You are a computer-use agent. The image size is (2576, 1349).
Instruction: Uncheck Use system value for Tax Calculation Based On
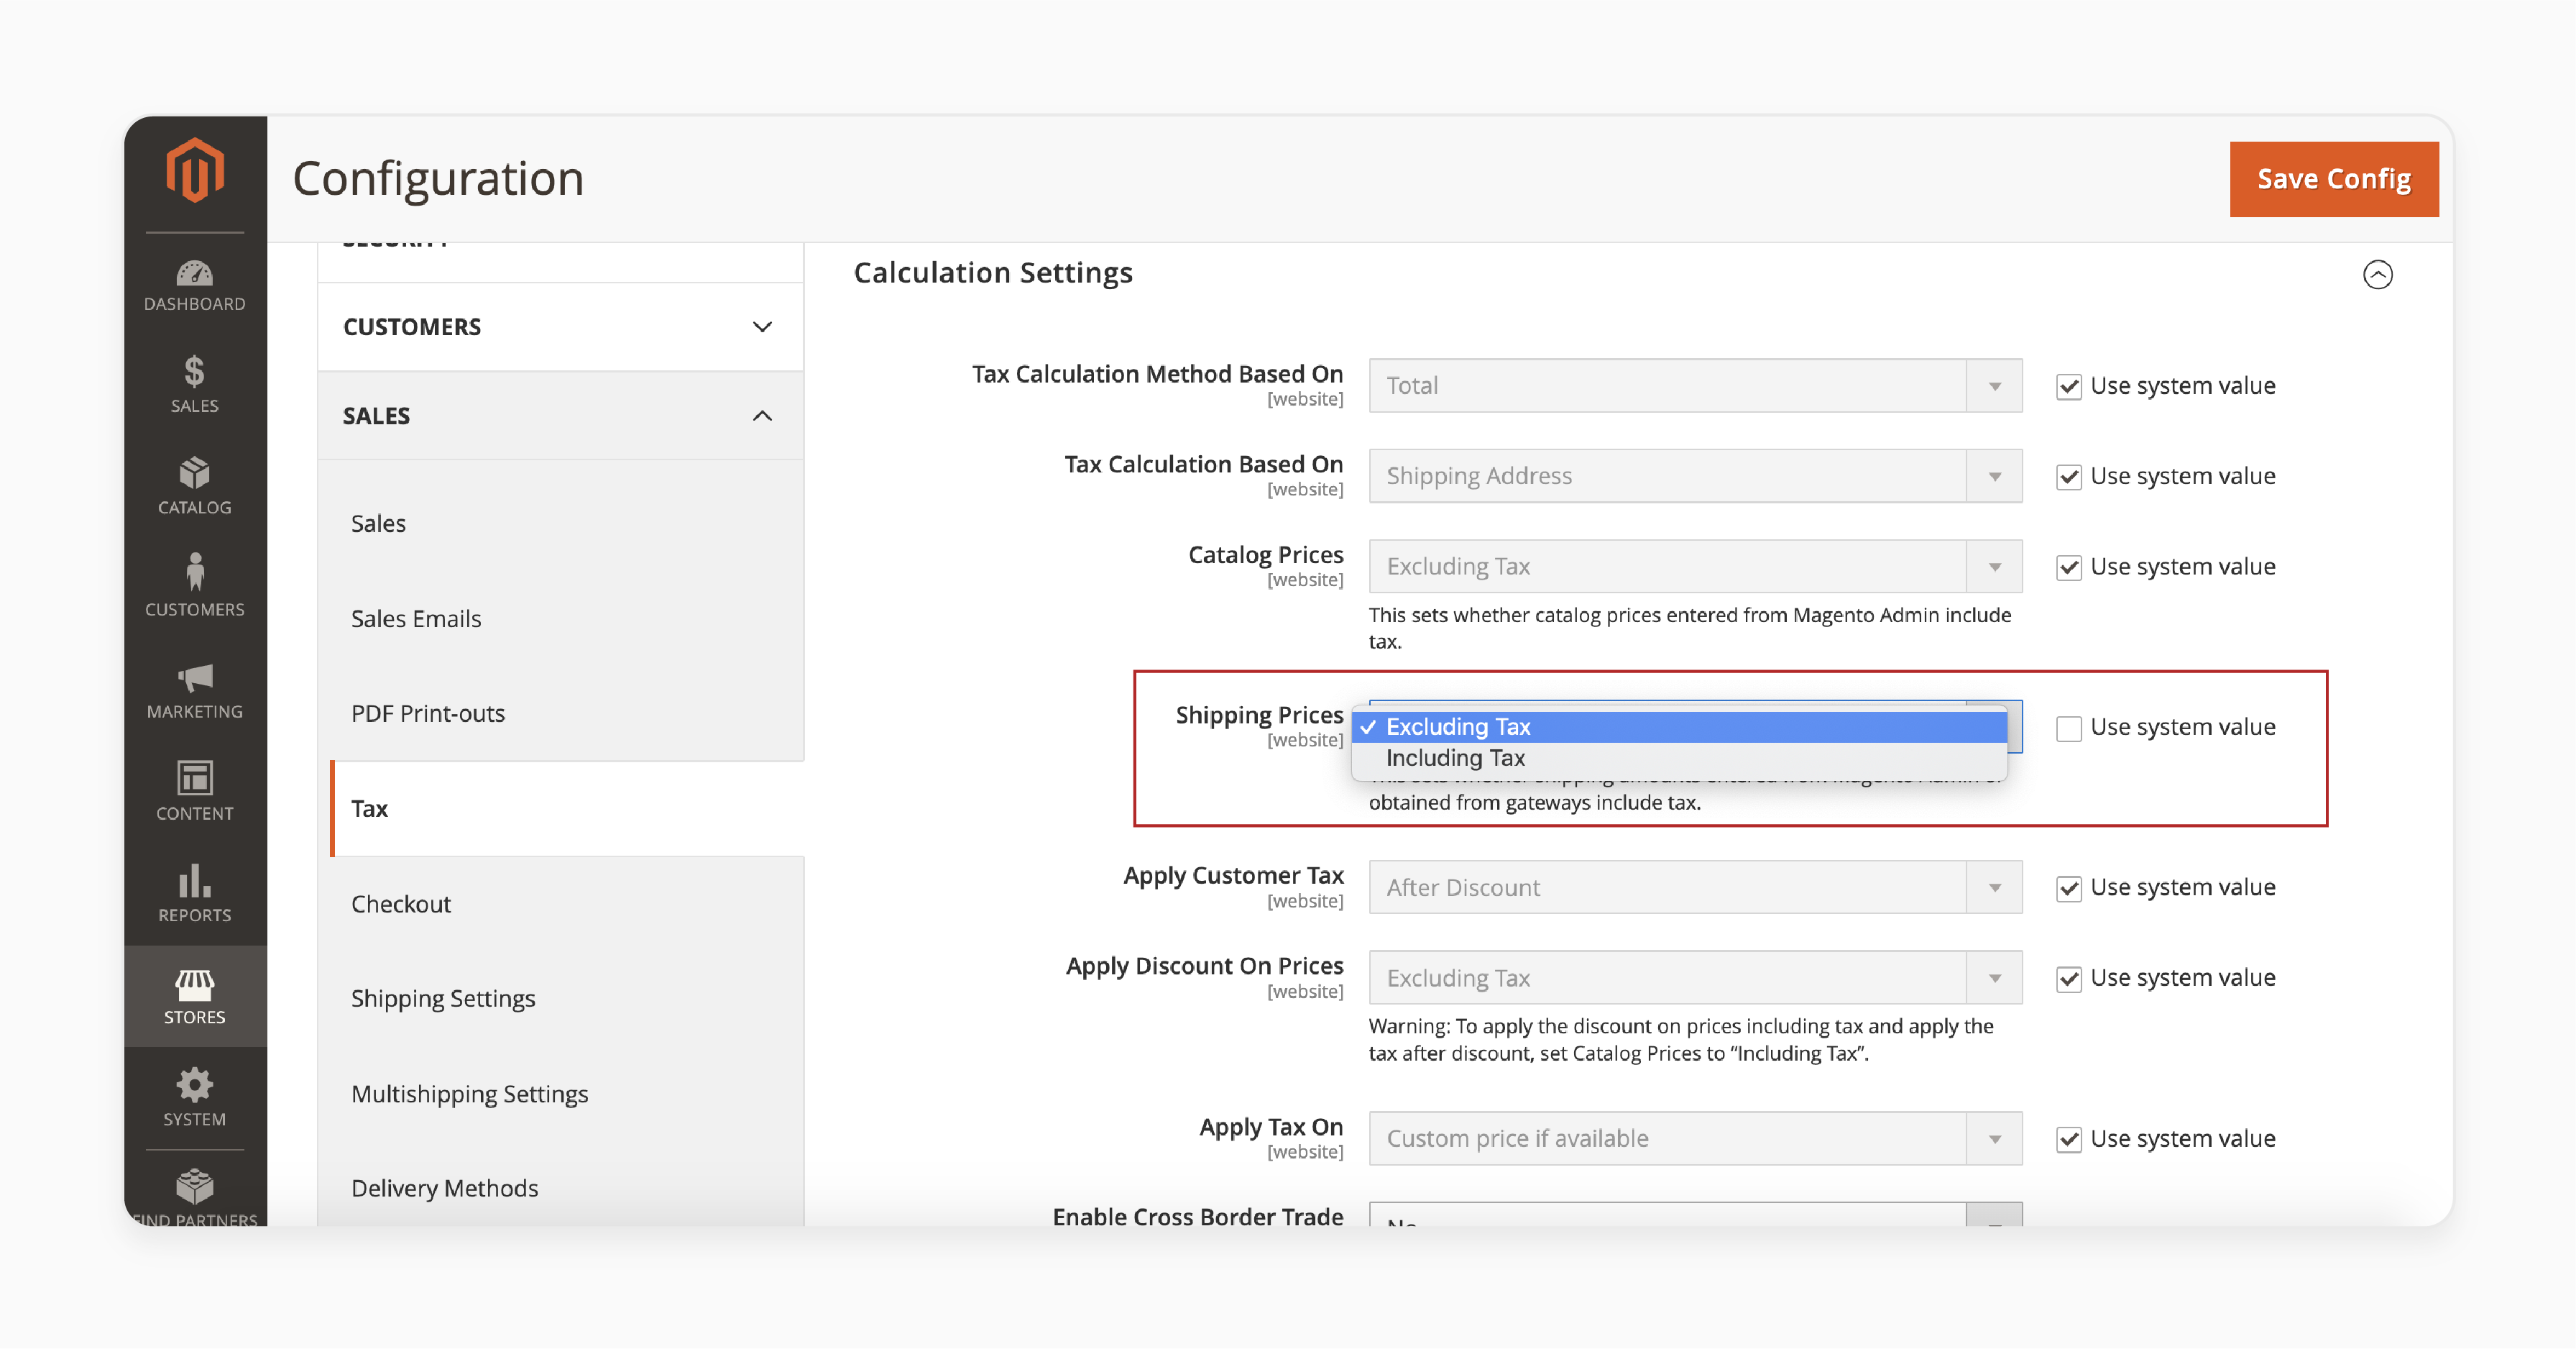tap(2068, 476)
